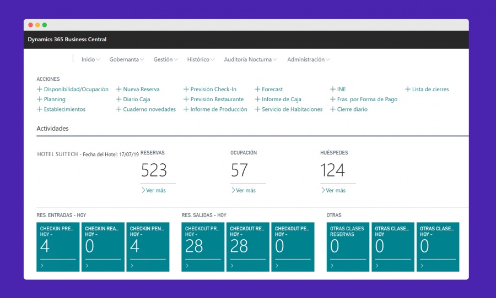Expand the Histórico menu chevron
This screenshot has height=298, width=496.
click(x=213, y=60)
